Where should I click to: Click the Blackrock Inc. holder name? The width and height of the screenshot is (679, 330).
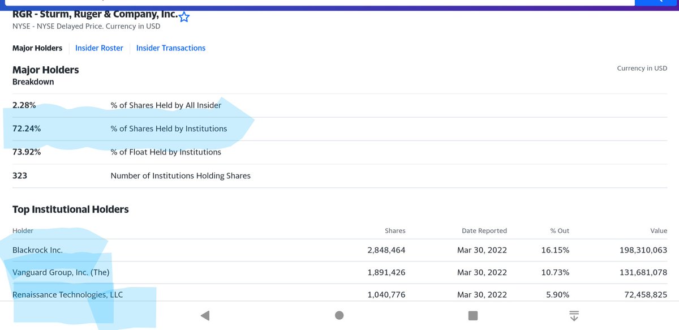click(37, 250)
